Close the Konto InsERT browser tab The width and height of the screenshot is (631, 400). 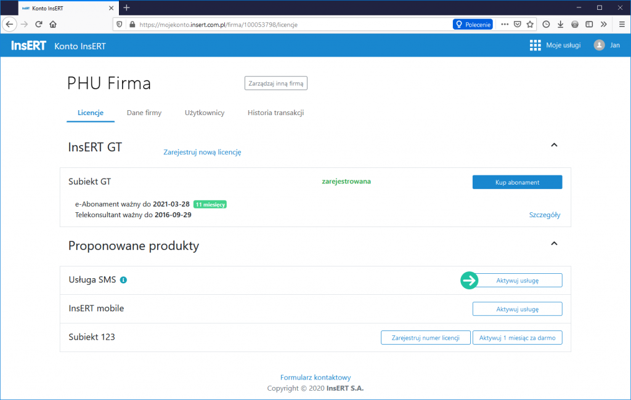(111, 8)
